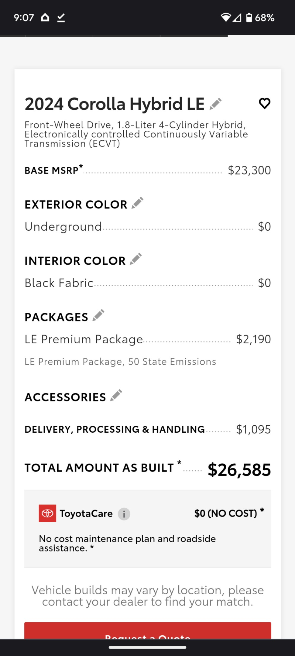Tap the red Toyota logo
295x656 pixels.
[x=48, y=513]
